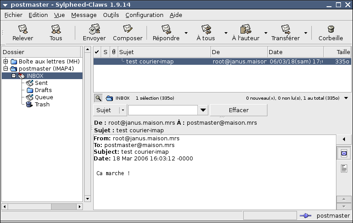Select the text document part icon

[x=344, y=168]
